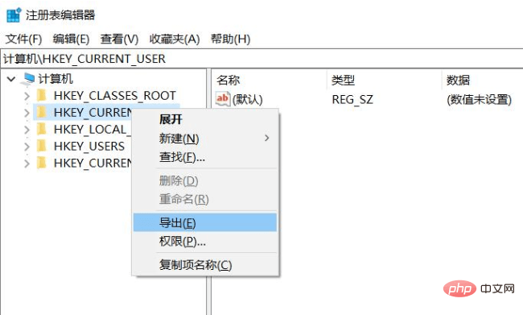Select 复制项名称(C) from the context menu

(205, 265)
